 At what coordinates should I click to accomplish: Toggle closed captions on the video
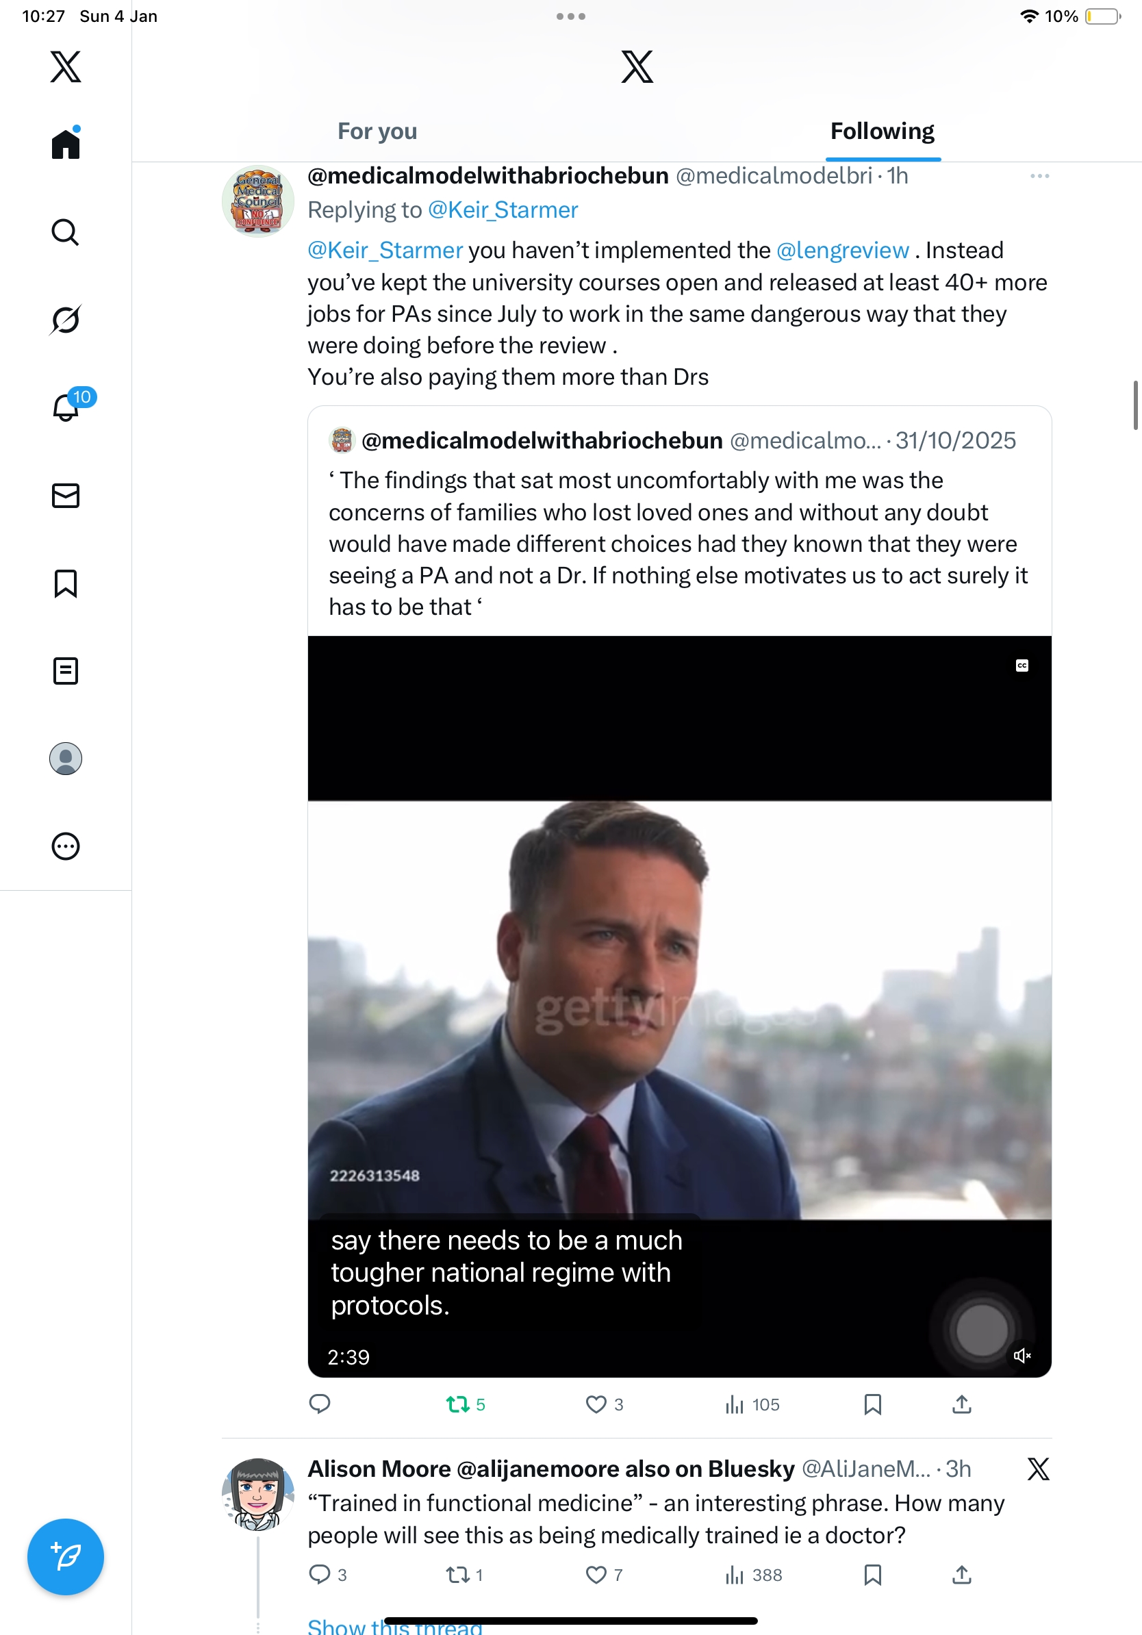tap(1022, 665)
